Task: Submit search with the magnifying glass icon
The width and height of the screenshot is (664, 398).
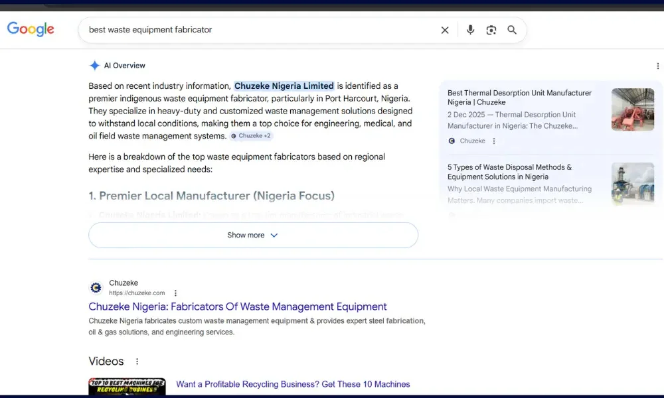Action: [511, 30]
